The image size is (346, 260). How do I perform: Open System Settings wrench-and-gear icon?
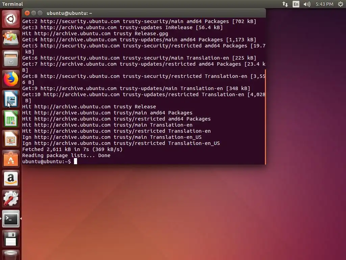click(11, 198)
